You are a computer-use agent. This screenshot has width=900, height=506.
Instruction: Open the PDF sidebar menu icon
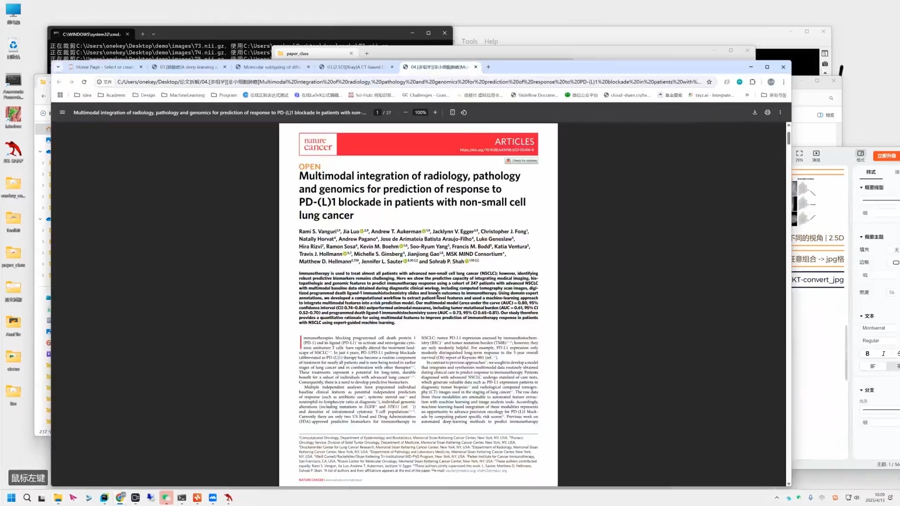[x=62, y=112]
